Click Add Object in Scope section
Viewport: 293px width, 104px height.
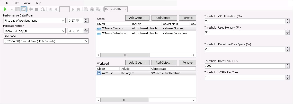coord(164,18)
